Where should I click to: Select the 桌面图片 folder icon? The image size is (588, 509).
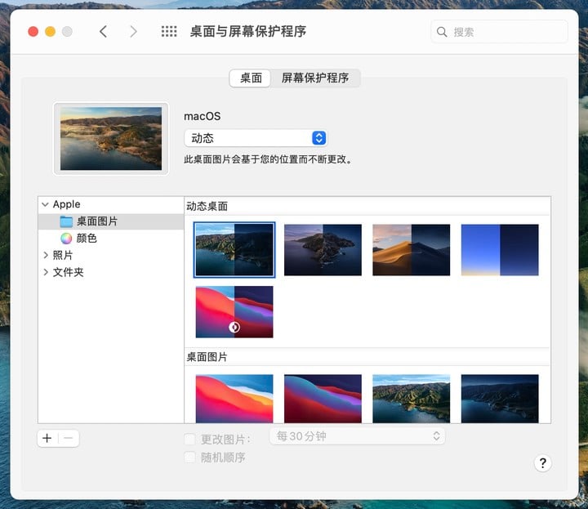[66, 221]
